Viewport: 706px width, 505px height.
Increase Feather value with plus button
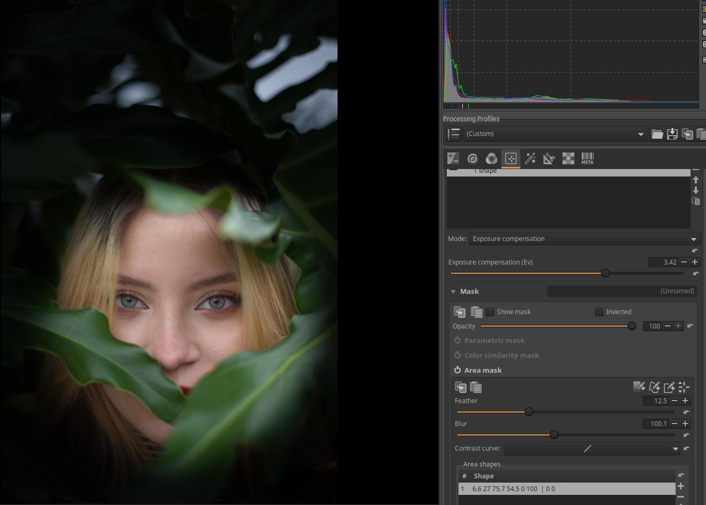(685, 400)
